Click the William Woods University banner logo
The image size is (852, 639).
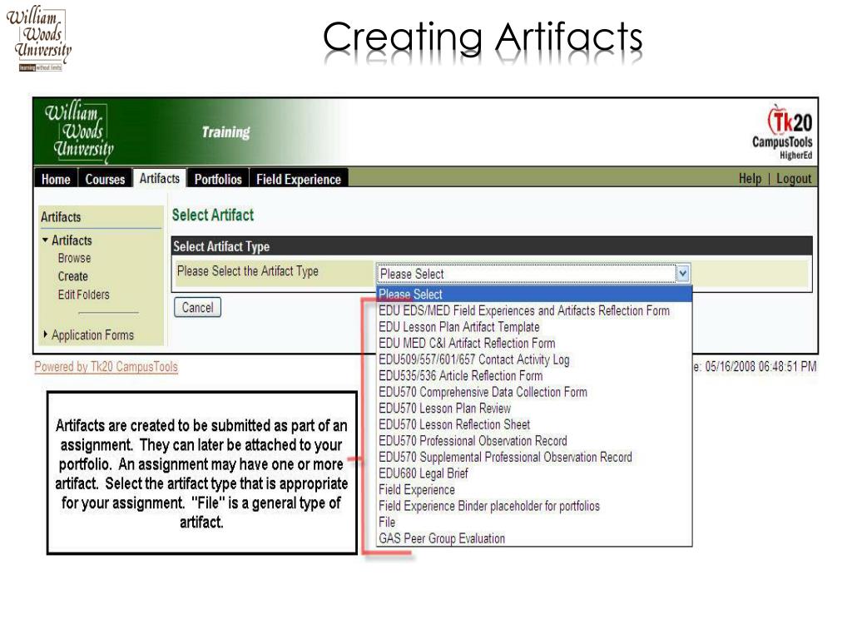tap(79, 131)
